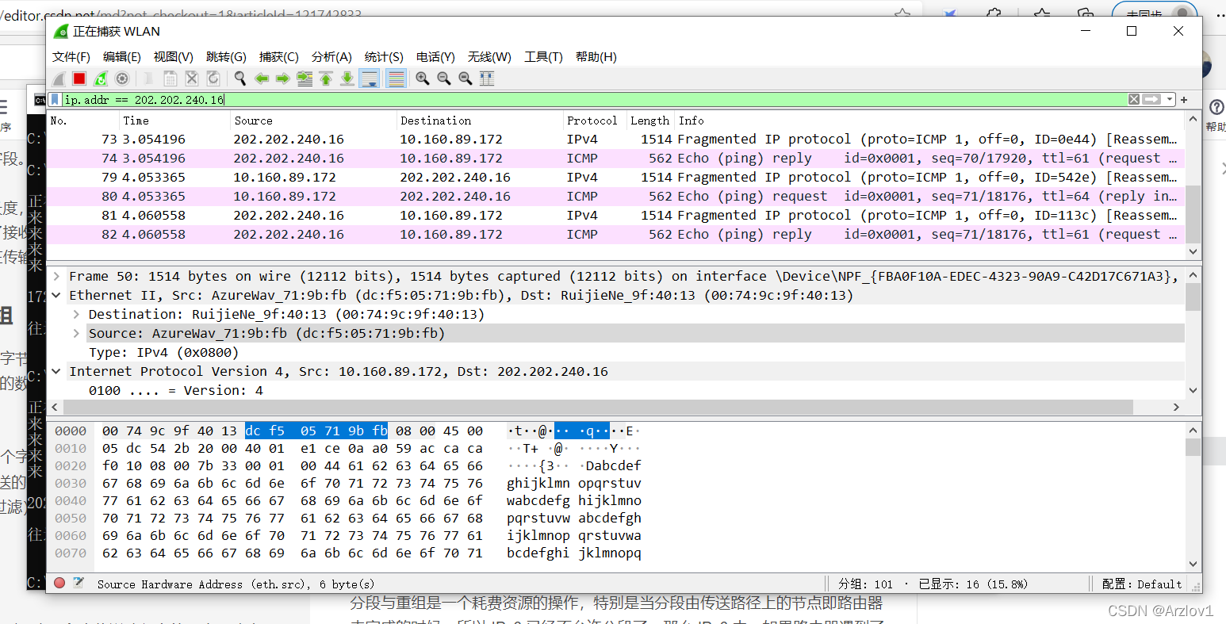This screenshot has width=1226, height=624.
Task: Jump to the first packet
Action: pos(326,78)
